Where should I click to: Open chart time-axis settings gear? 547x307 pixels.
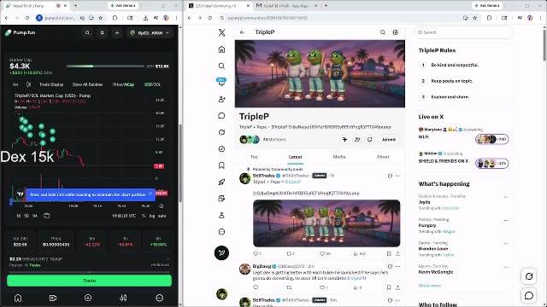click(x=162, y=206)
